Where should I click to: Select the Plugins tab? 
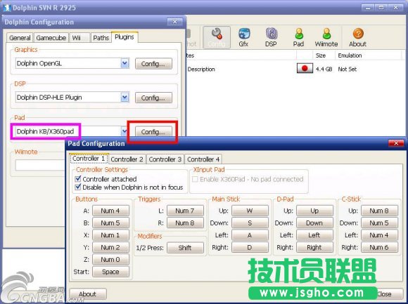125,37
